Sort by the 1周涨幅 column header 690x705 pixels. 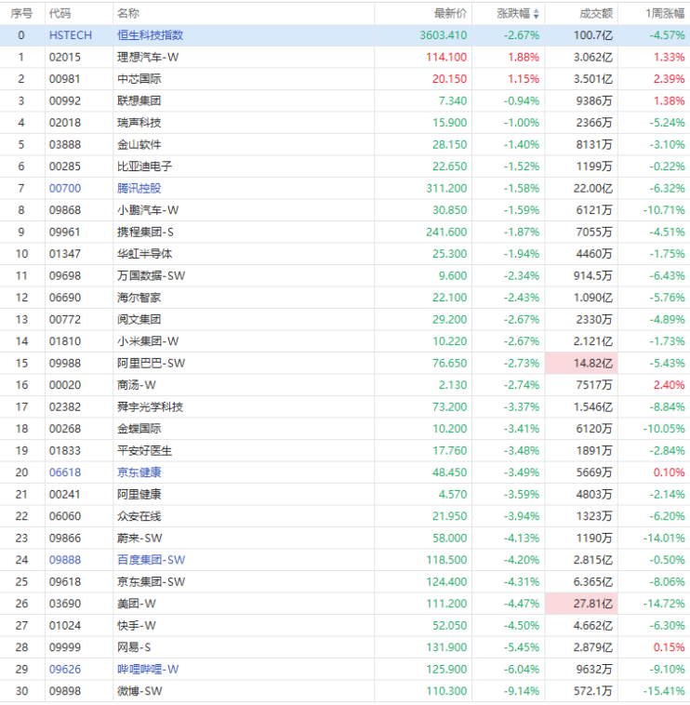click(x=665, y=14)
